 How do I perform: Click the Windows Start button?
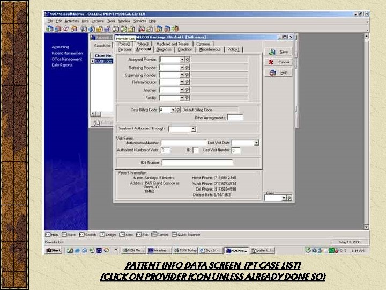(x=53, y=251)
